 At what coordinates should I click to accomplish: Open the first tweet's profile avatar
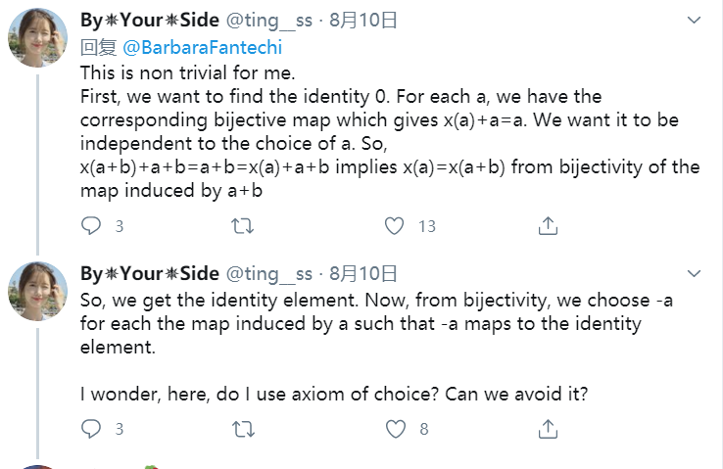(x=37, y=39)
